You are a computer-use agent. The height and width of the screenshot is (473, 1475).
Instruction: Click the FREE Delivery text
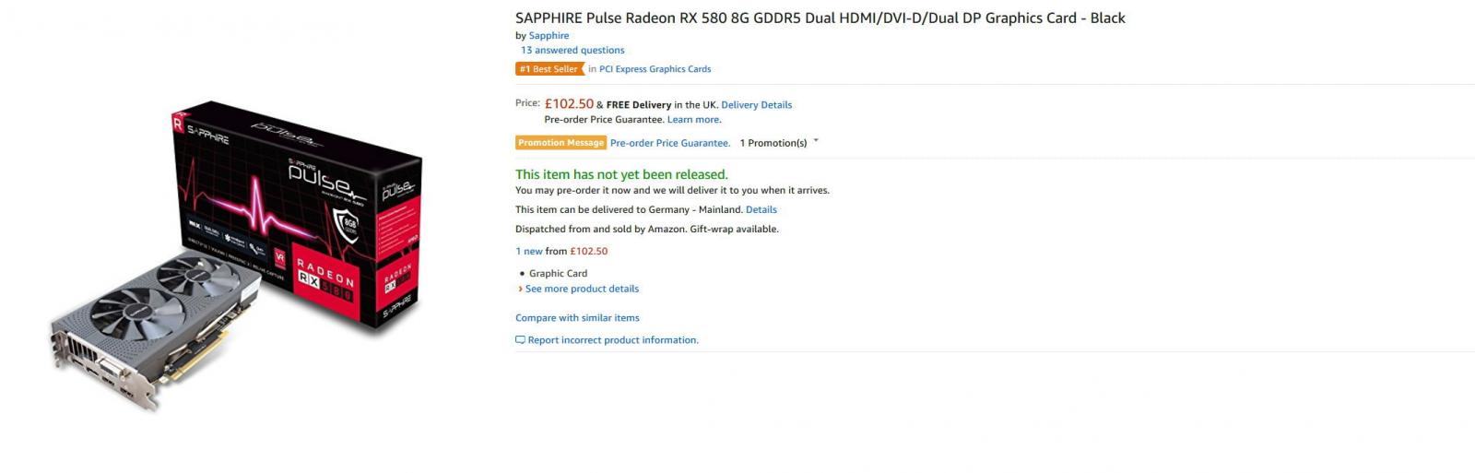[638, 105]
